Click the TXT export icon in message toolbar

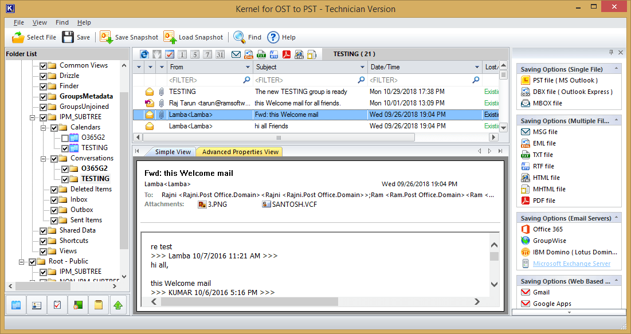pyautogui.click(x=261, y=54)
